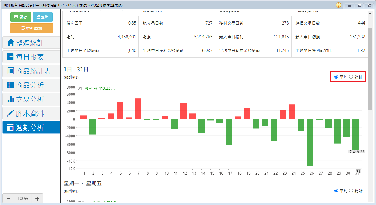Open the 腳本資料 script data tab
Viewport: 376px width, 205px height.
[31, 113]
